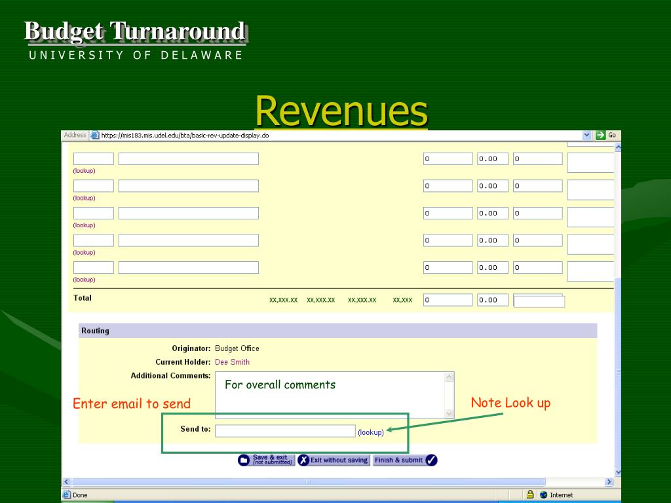Screen dimensions: 671x503
Task: Click the Go label in address bar
Action: coord(612,135)
